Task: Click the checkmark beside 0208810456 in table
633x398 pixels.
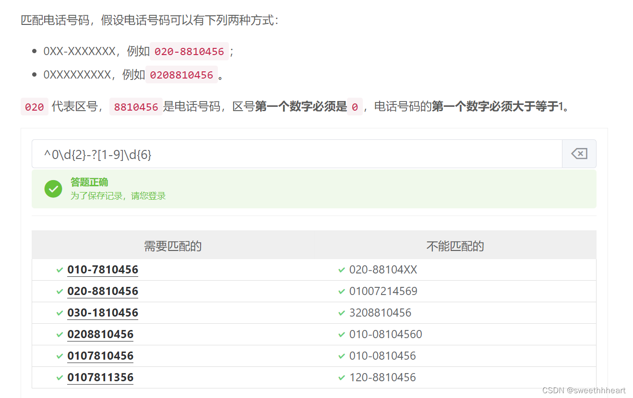Action: click(60, 335)
